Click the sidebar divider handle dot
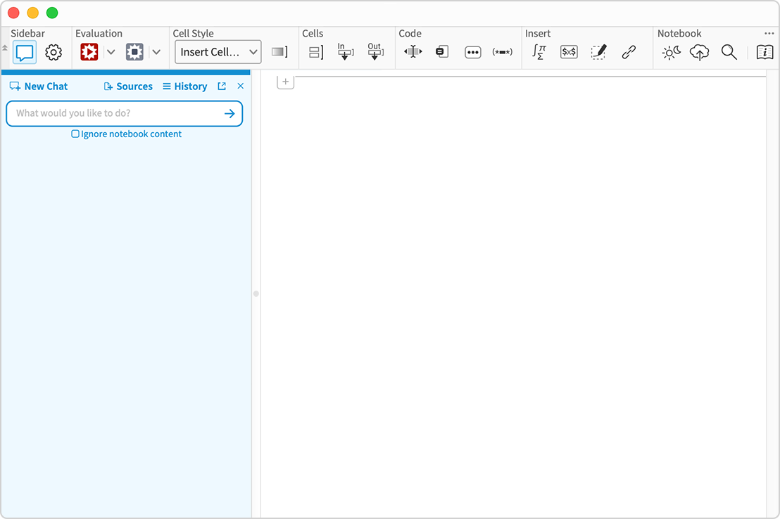 [x=256, y=294]
